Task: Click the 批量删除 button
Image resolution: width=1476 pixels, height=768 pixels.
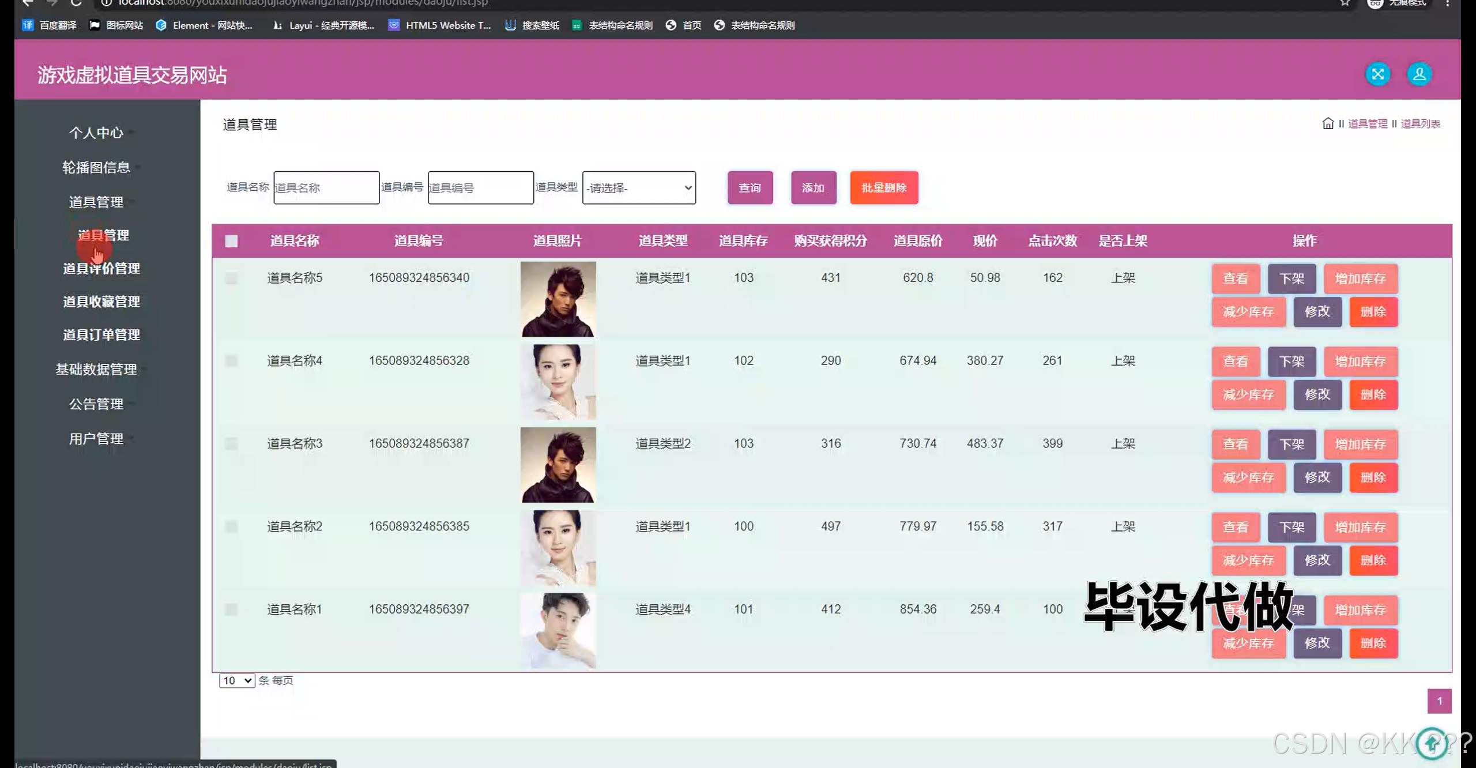Action: coord(883,188)
